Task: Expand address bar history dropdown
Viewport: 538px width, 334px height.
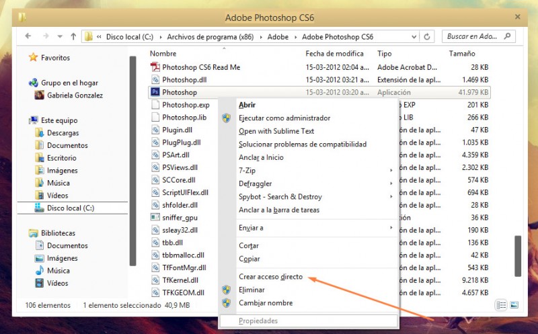Action: [414, 37]
